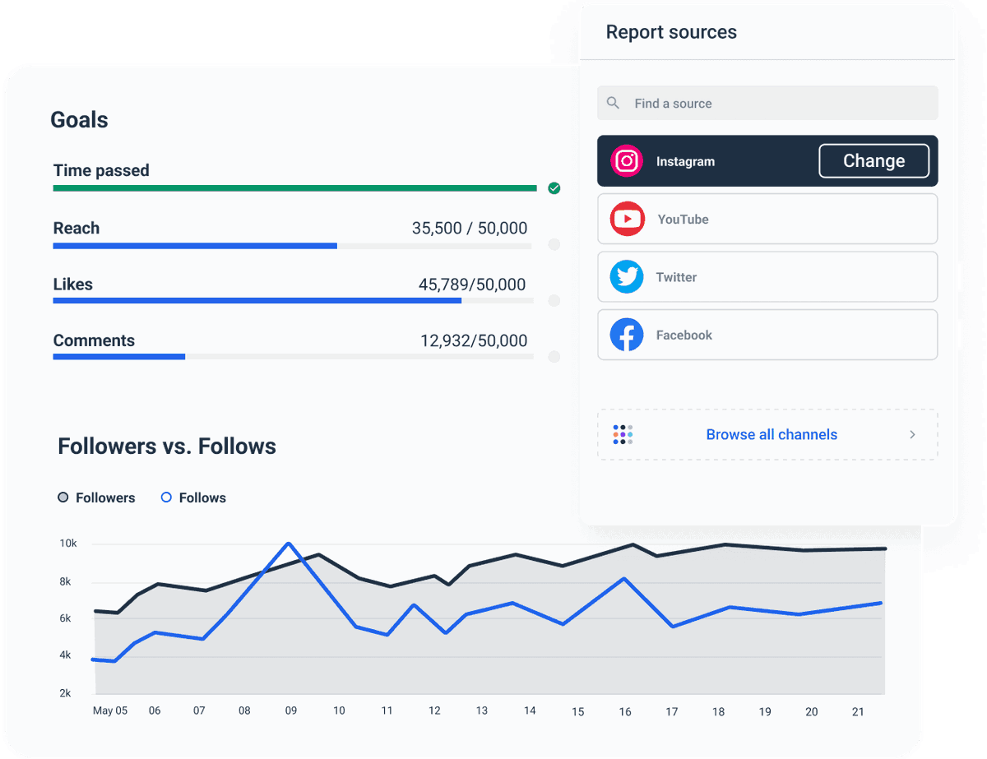The image size is (987, 759).
Task: Expand Browse all channels with the chevron
Action: (912, 434)
